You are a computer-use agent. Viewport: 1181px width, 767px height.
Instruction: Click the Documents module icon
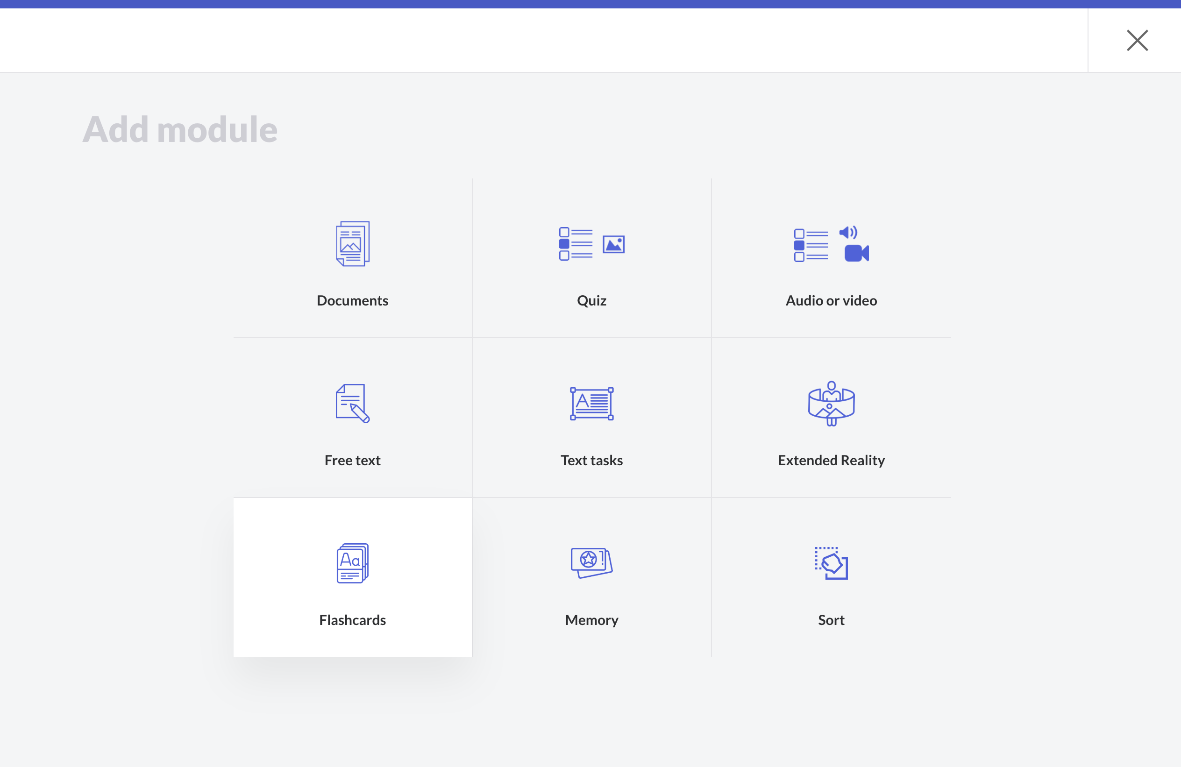coord(352,243)
